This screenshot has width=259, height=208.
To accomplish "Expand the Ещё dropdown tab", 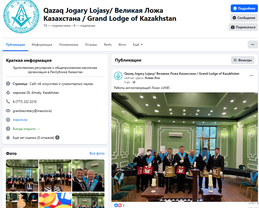I will pos(138,45).
